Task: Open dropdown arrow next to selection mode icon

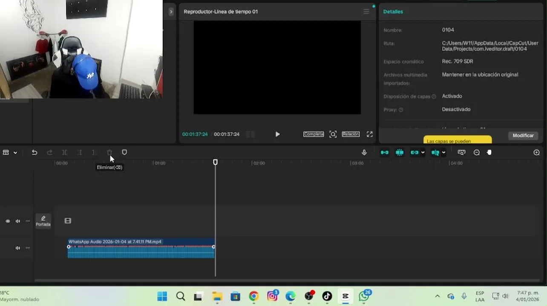Action: point(15,153)
